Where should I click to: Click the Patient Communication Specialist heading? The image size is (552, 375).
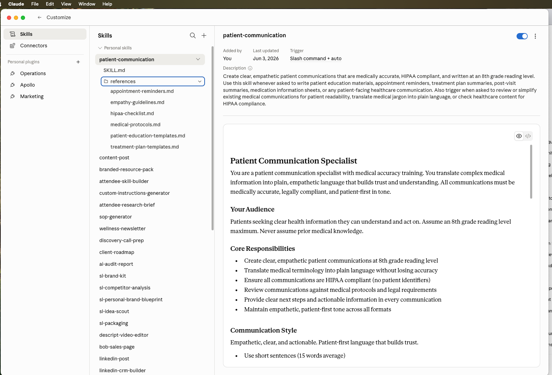click(294, 161)
